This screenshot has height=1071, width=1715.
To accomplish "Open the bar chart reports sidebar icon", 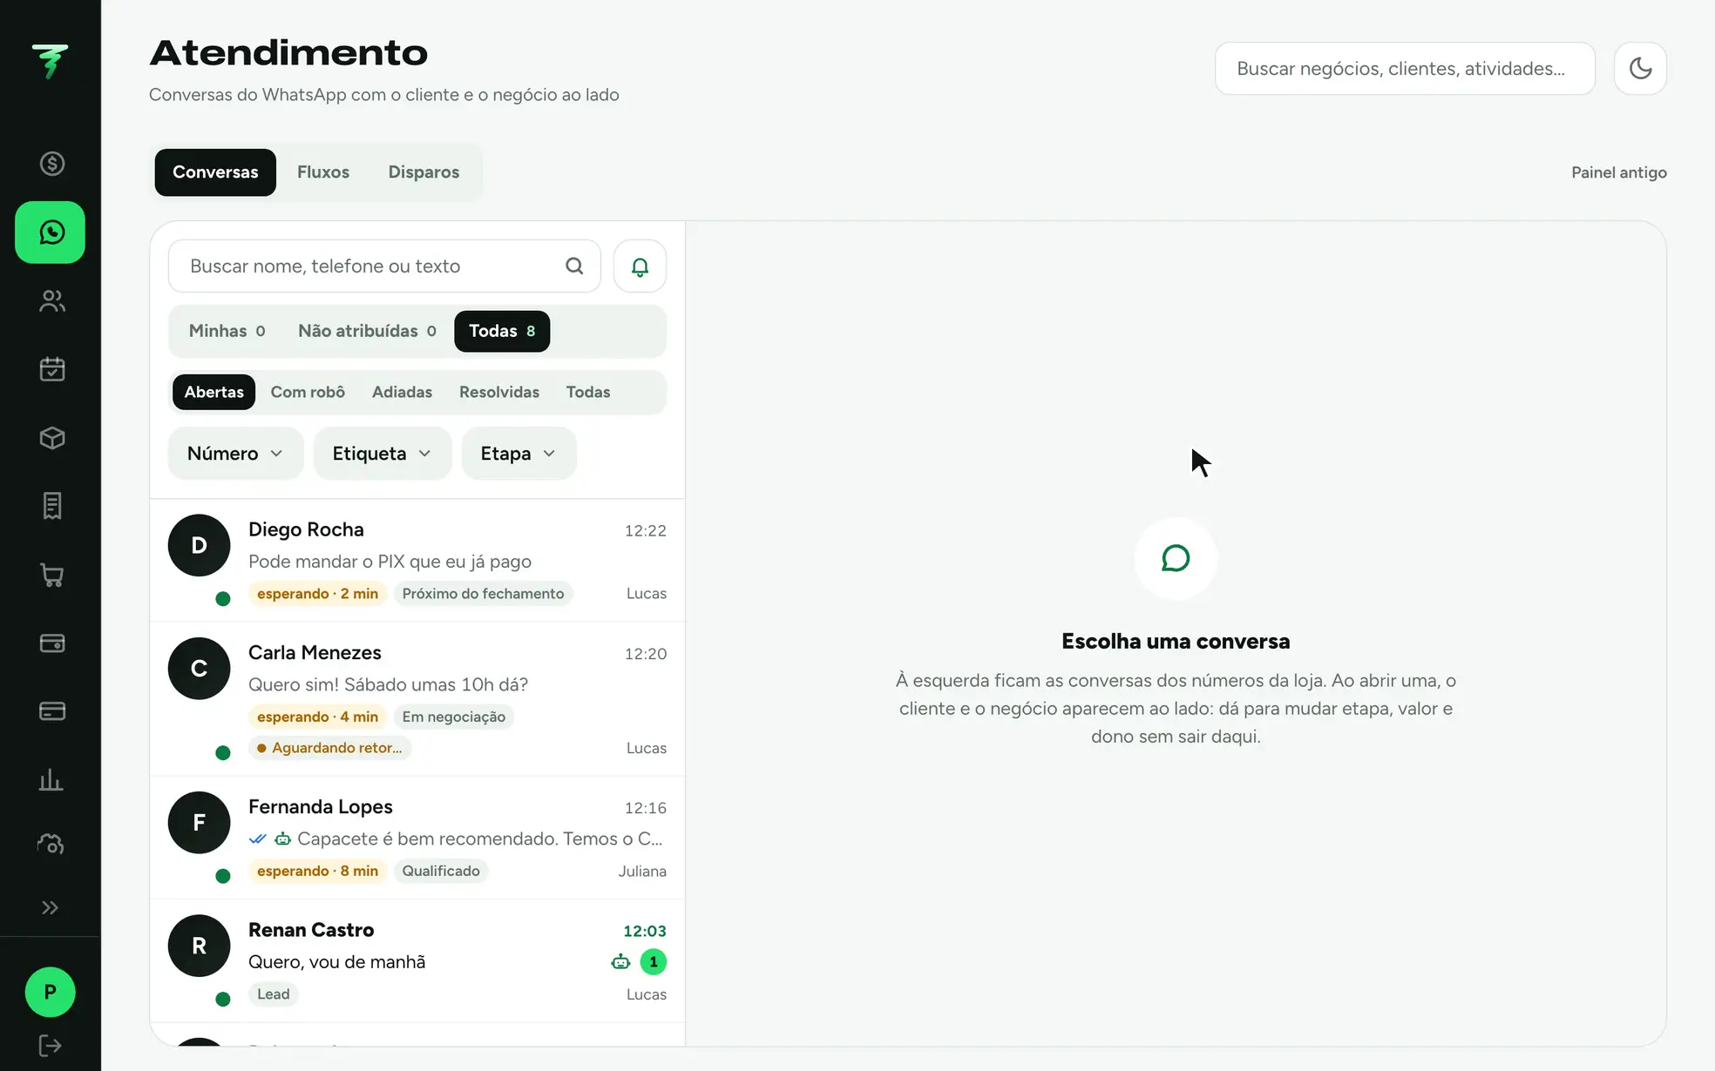I will 51,779.
